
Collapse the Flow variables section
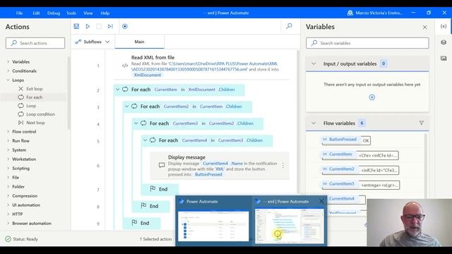click(314, 123)
